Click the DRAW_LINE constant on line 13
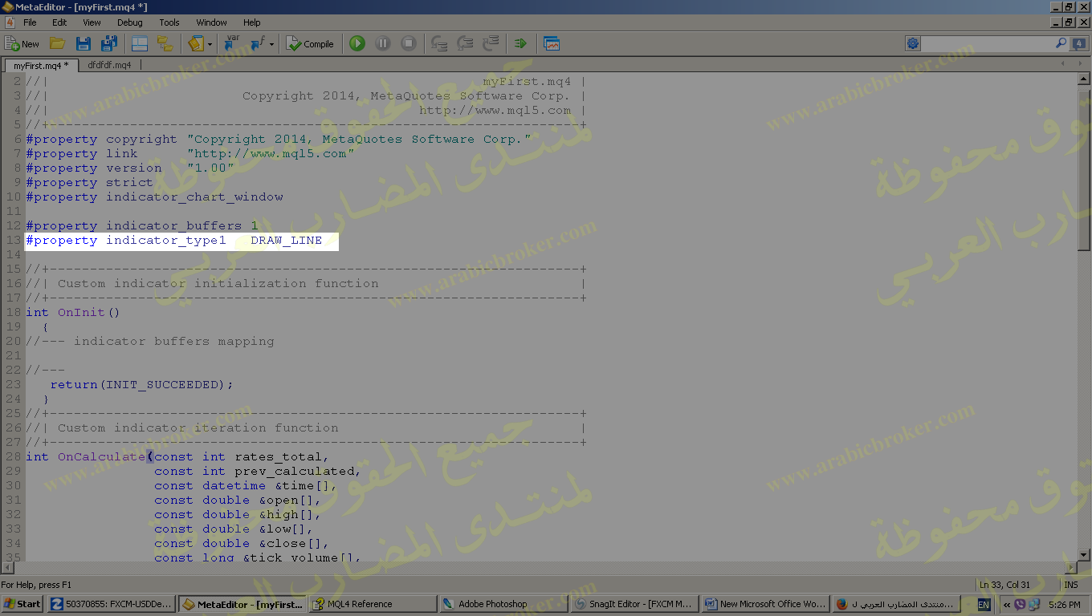Viewport: 1092px width, 616px height. 287,241
